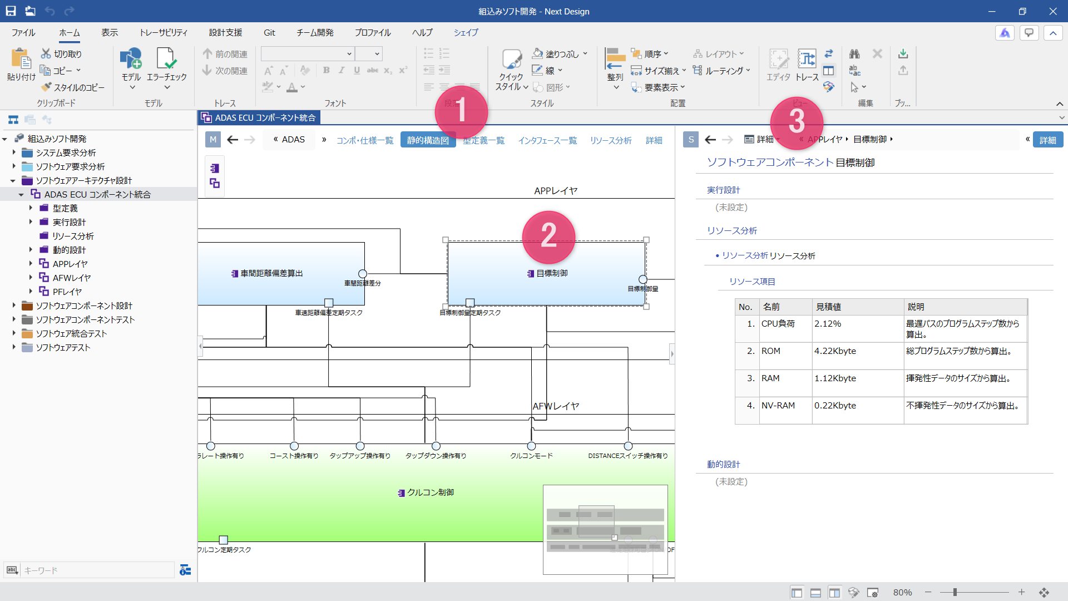Toggle underline formatting button
This screenshot has height=601, width=1068.
(x=357, y=70)
